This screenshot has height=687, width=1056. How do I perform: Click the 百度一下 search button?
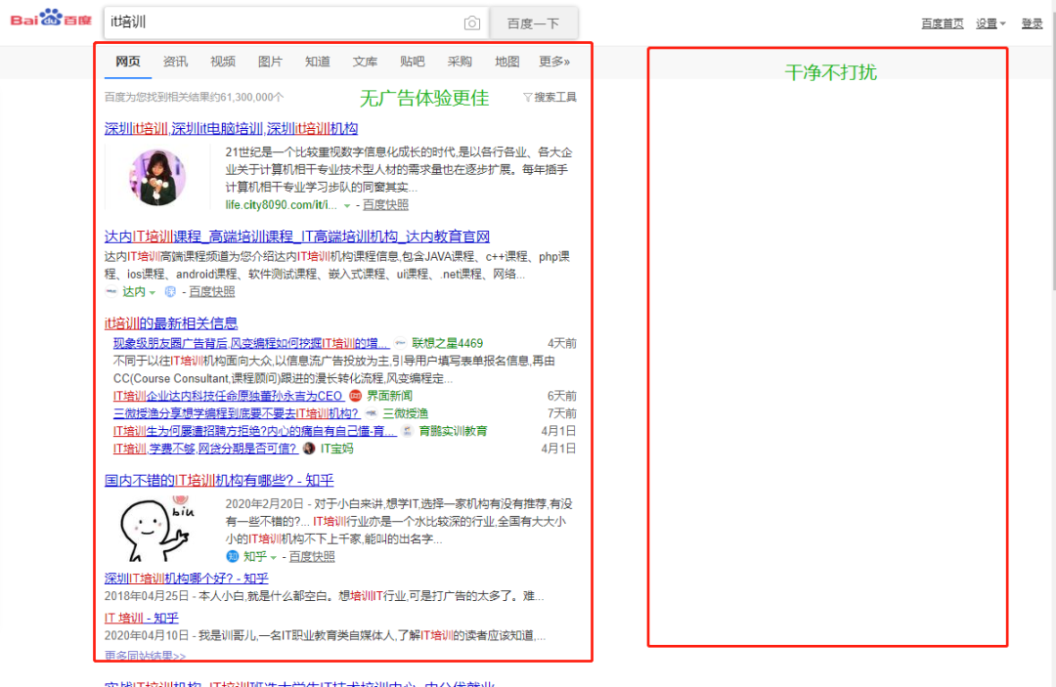click(534, 23)
